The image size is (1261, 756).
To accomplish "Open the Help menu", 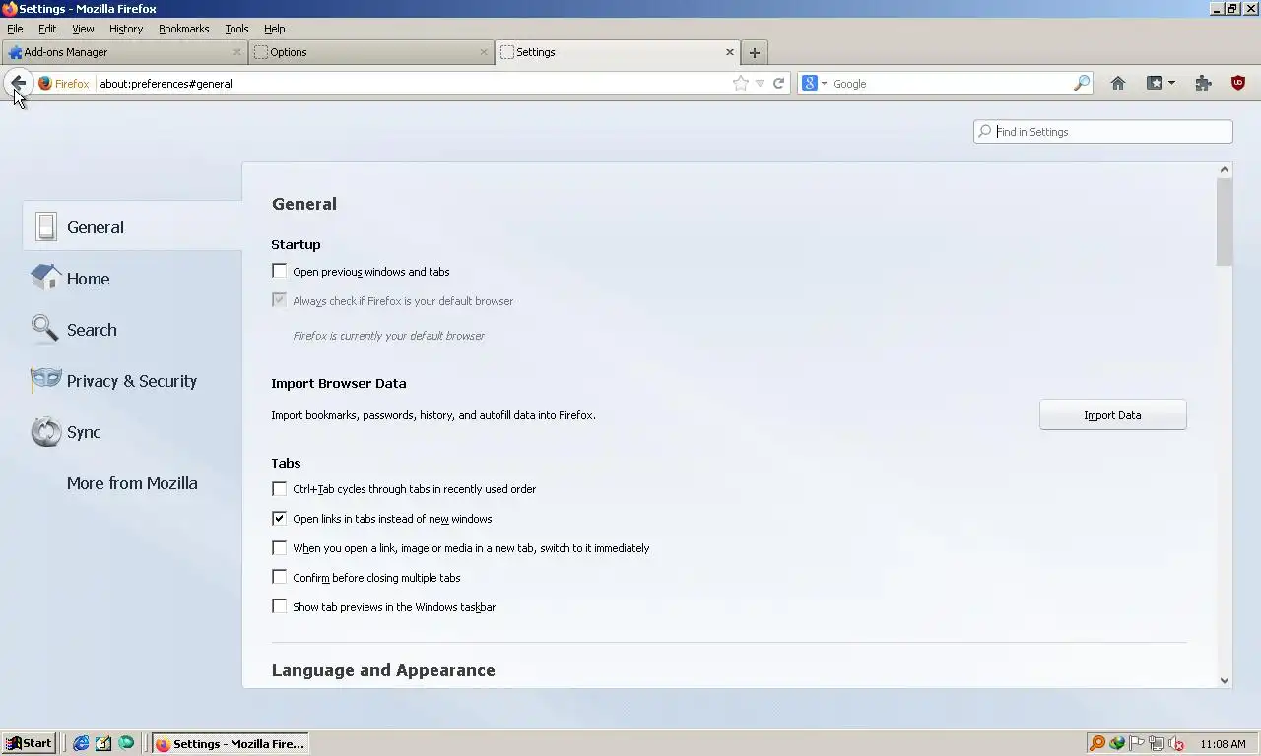I will pos(275,29).
